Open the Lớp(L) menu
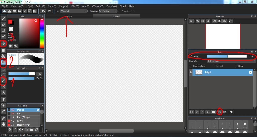 click(x=30, y=6)
